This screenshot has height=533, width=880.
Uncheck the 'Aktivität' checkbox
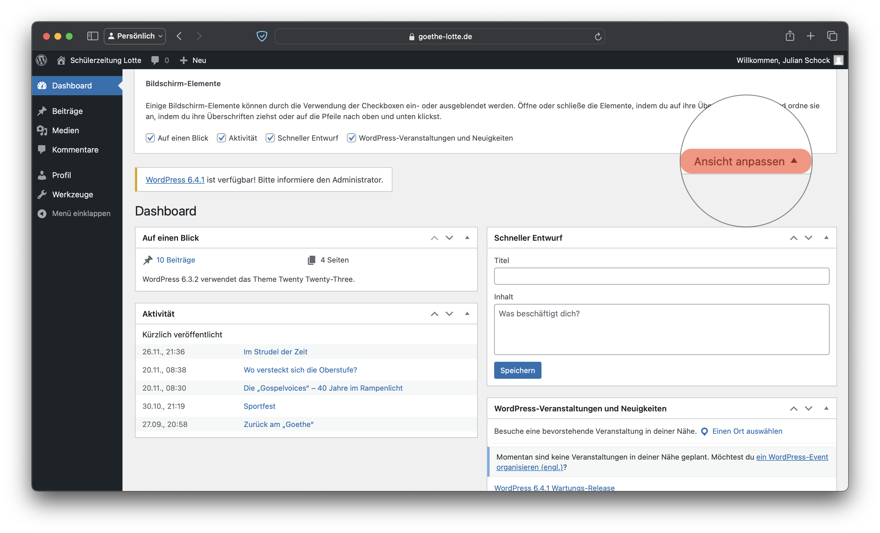(x=221, y=138)
